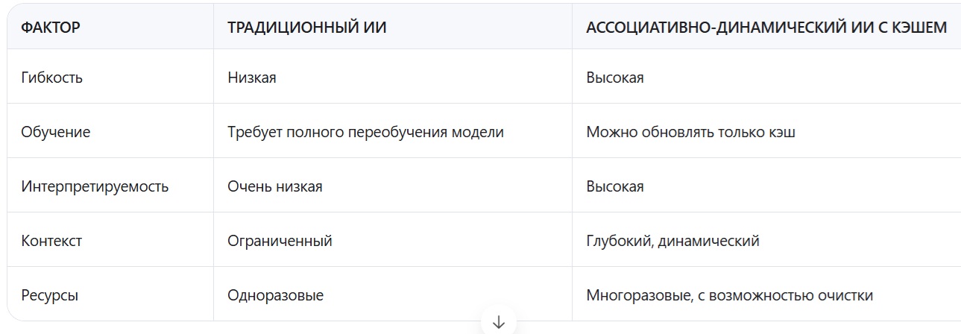Click the Контекст row label
This screenshot has width=961, height=334.
(x=52, y=241)
